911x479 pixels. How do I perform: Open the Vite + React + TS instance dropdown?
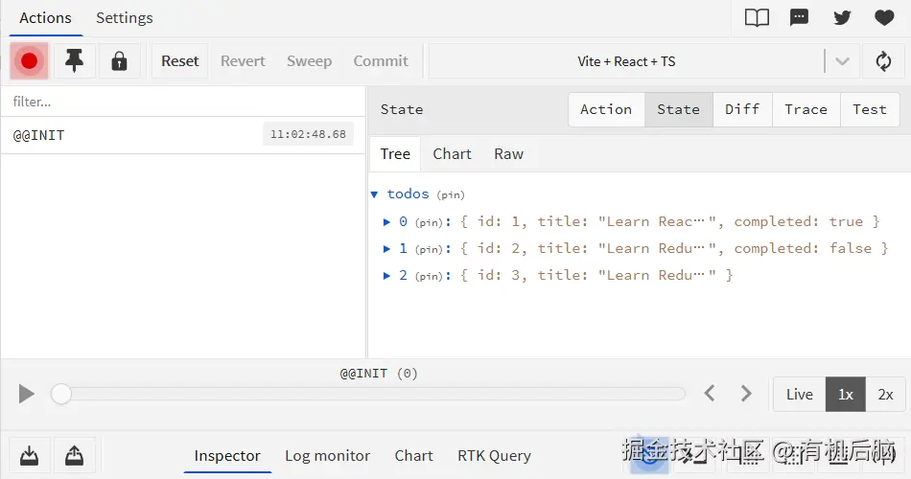(x=841, y=61)
